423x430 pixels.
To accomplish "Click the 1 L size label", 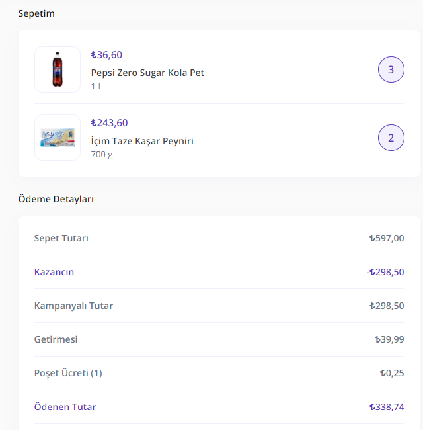I will 96,87.
